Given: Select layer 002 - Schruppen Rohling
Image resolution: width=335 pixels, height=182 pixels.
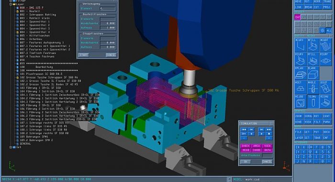Looking at the screenshot, I should (x=38, y=14).
